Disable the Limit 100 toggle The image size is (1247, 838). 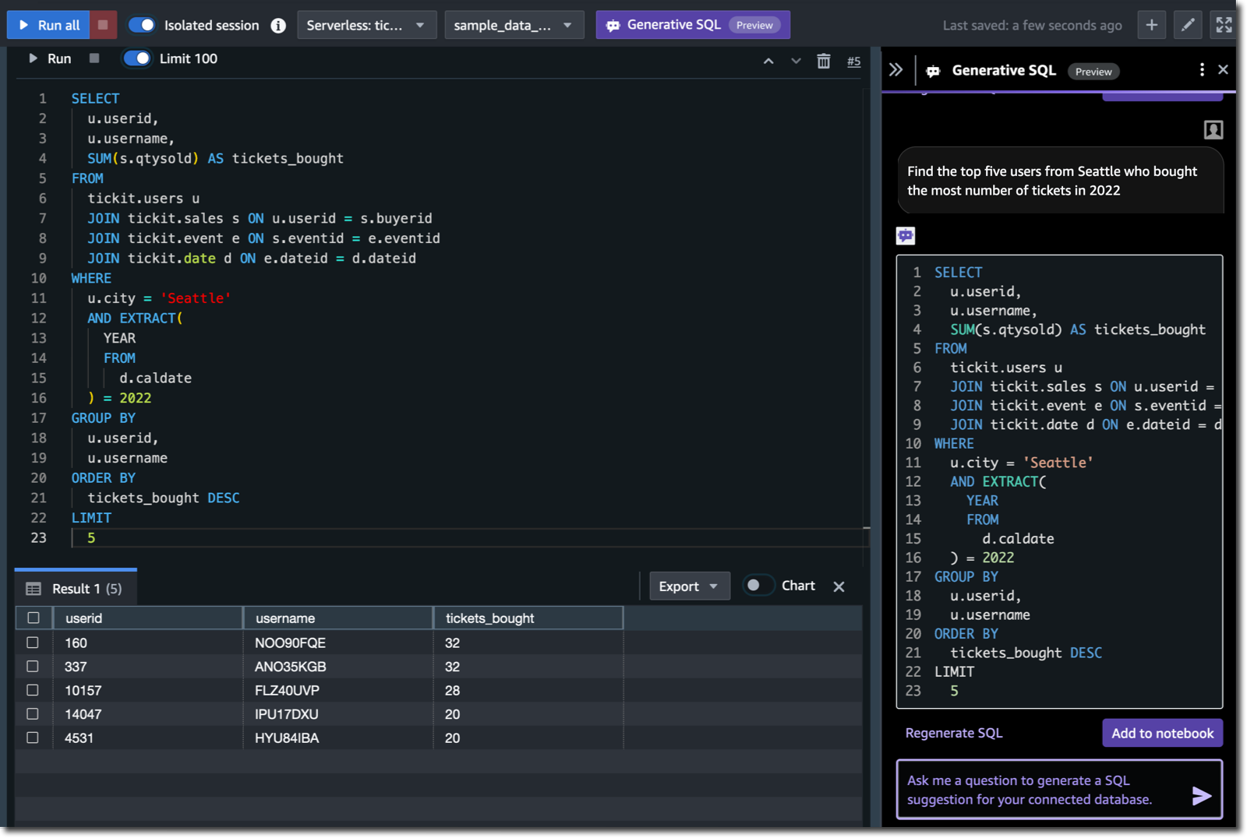click(x=137, y=58)
